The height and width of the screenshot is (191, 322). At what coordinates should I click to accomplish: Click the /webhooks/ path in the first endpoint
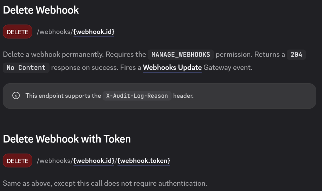pos(55,32)
